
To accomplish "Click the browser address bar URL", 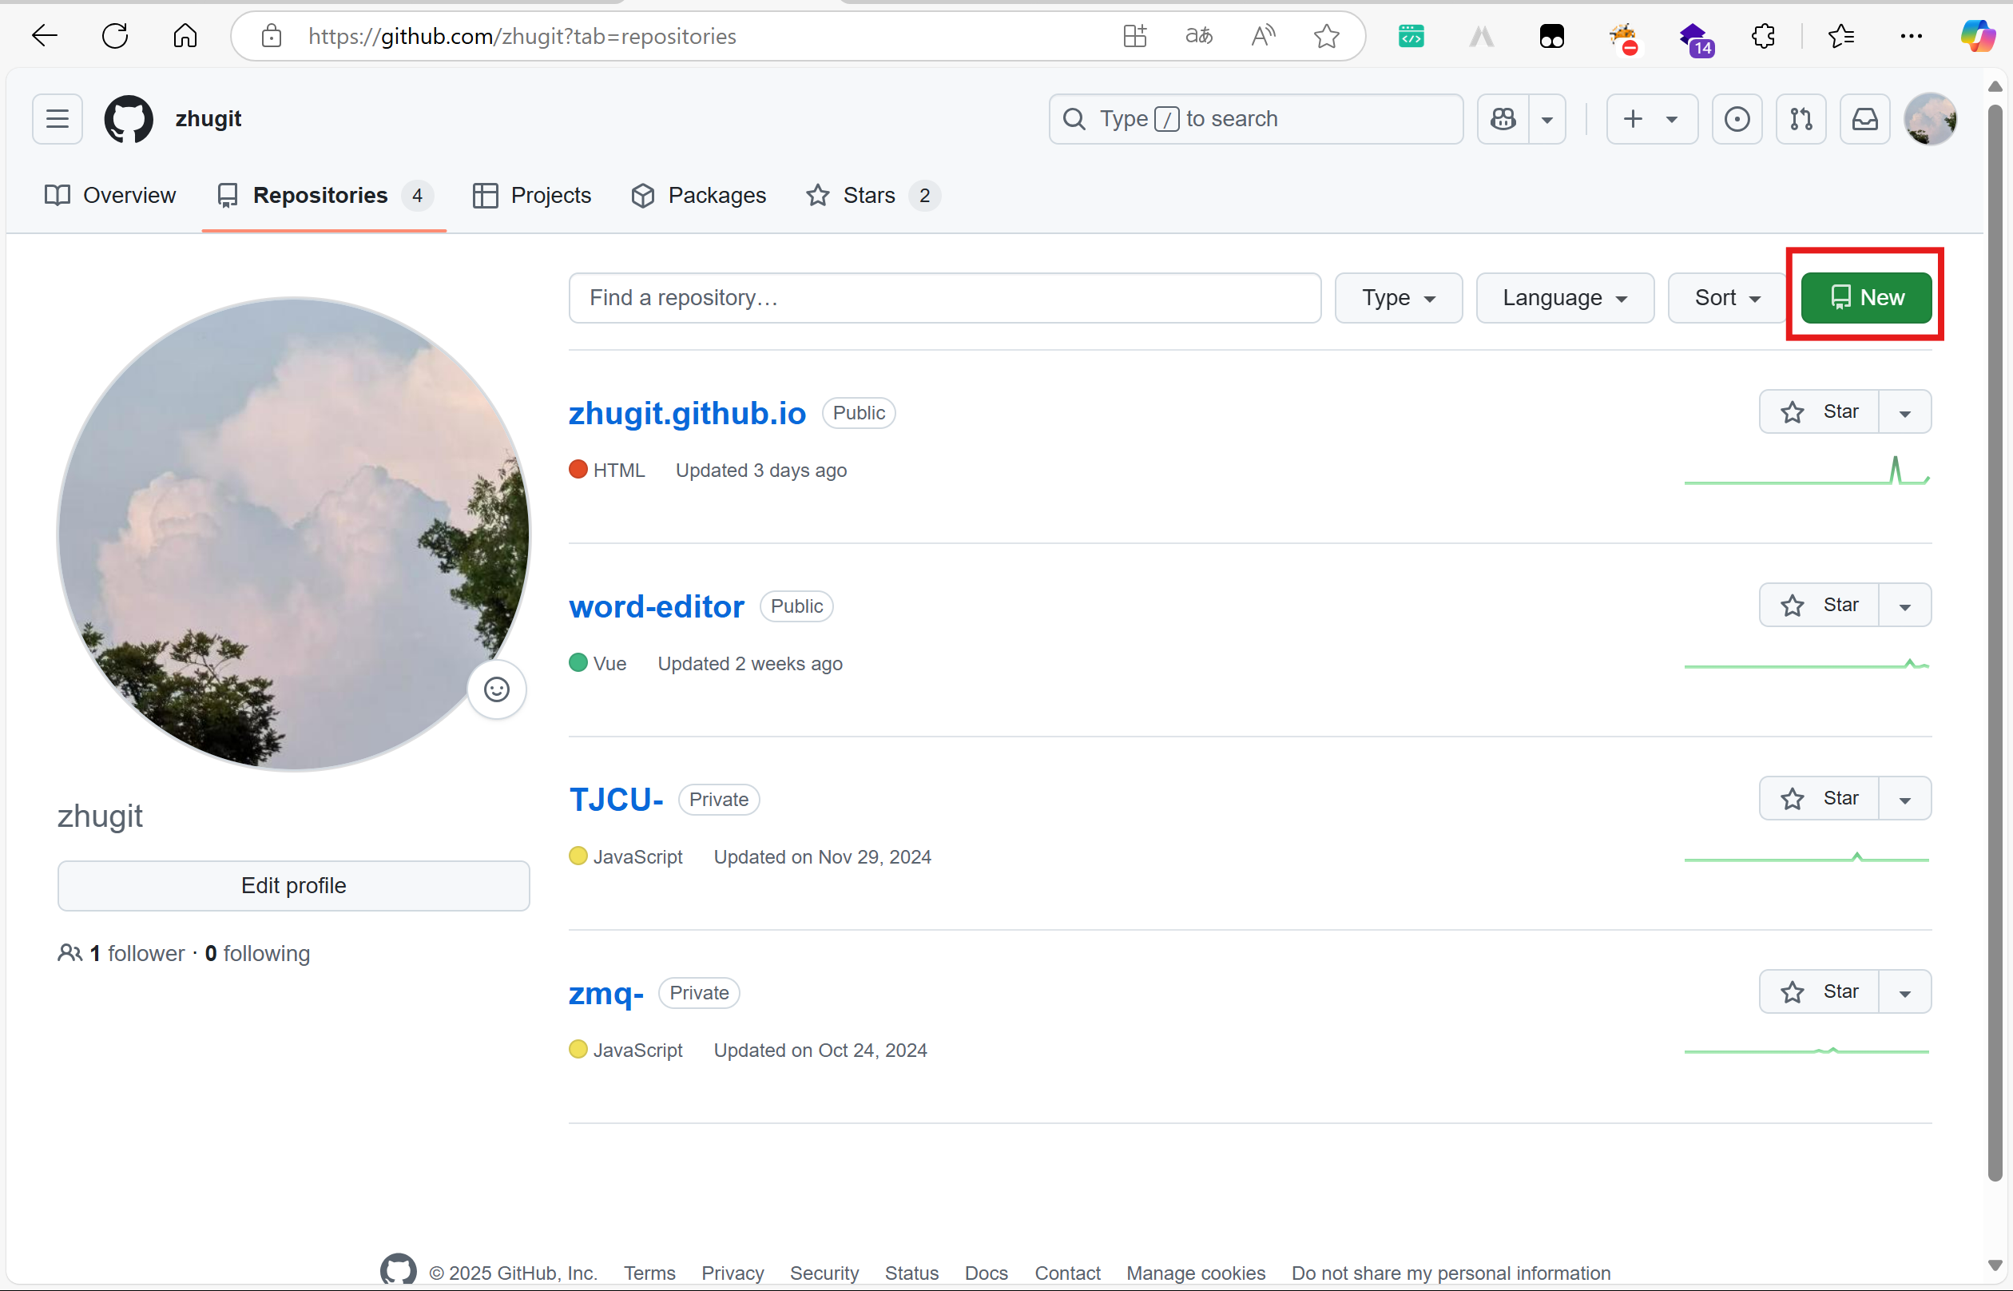I will point(522,36).
